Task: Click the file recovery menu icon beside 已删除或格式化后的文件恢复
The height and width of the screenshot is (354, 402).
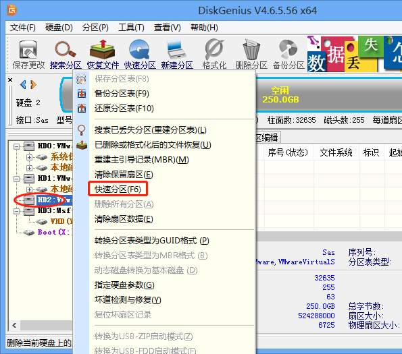Action: [x=82, y=145]
